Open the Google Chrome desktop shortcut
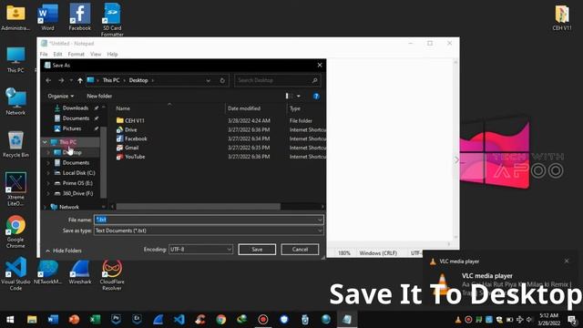 15,231
